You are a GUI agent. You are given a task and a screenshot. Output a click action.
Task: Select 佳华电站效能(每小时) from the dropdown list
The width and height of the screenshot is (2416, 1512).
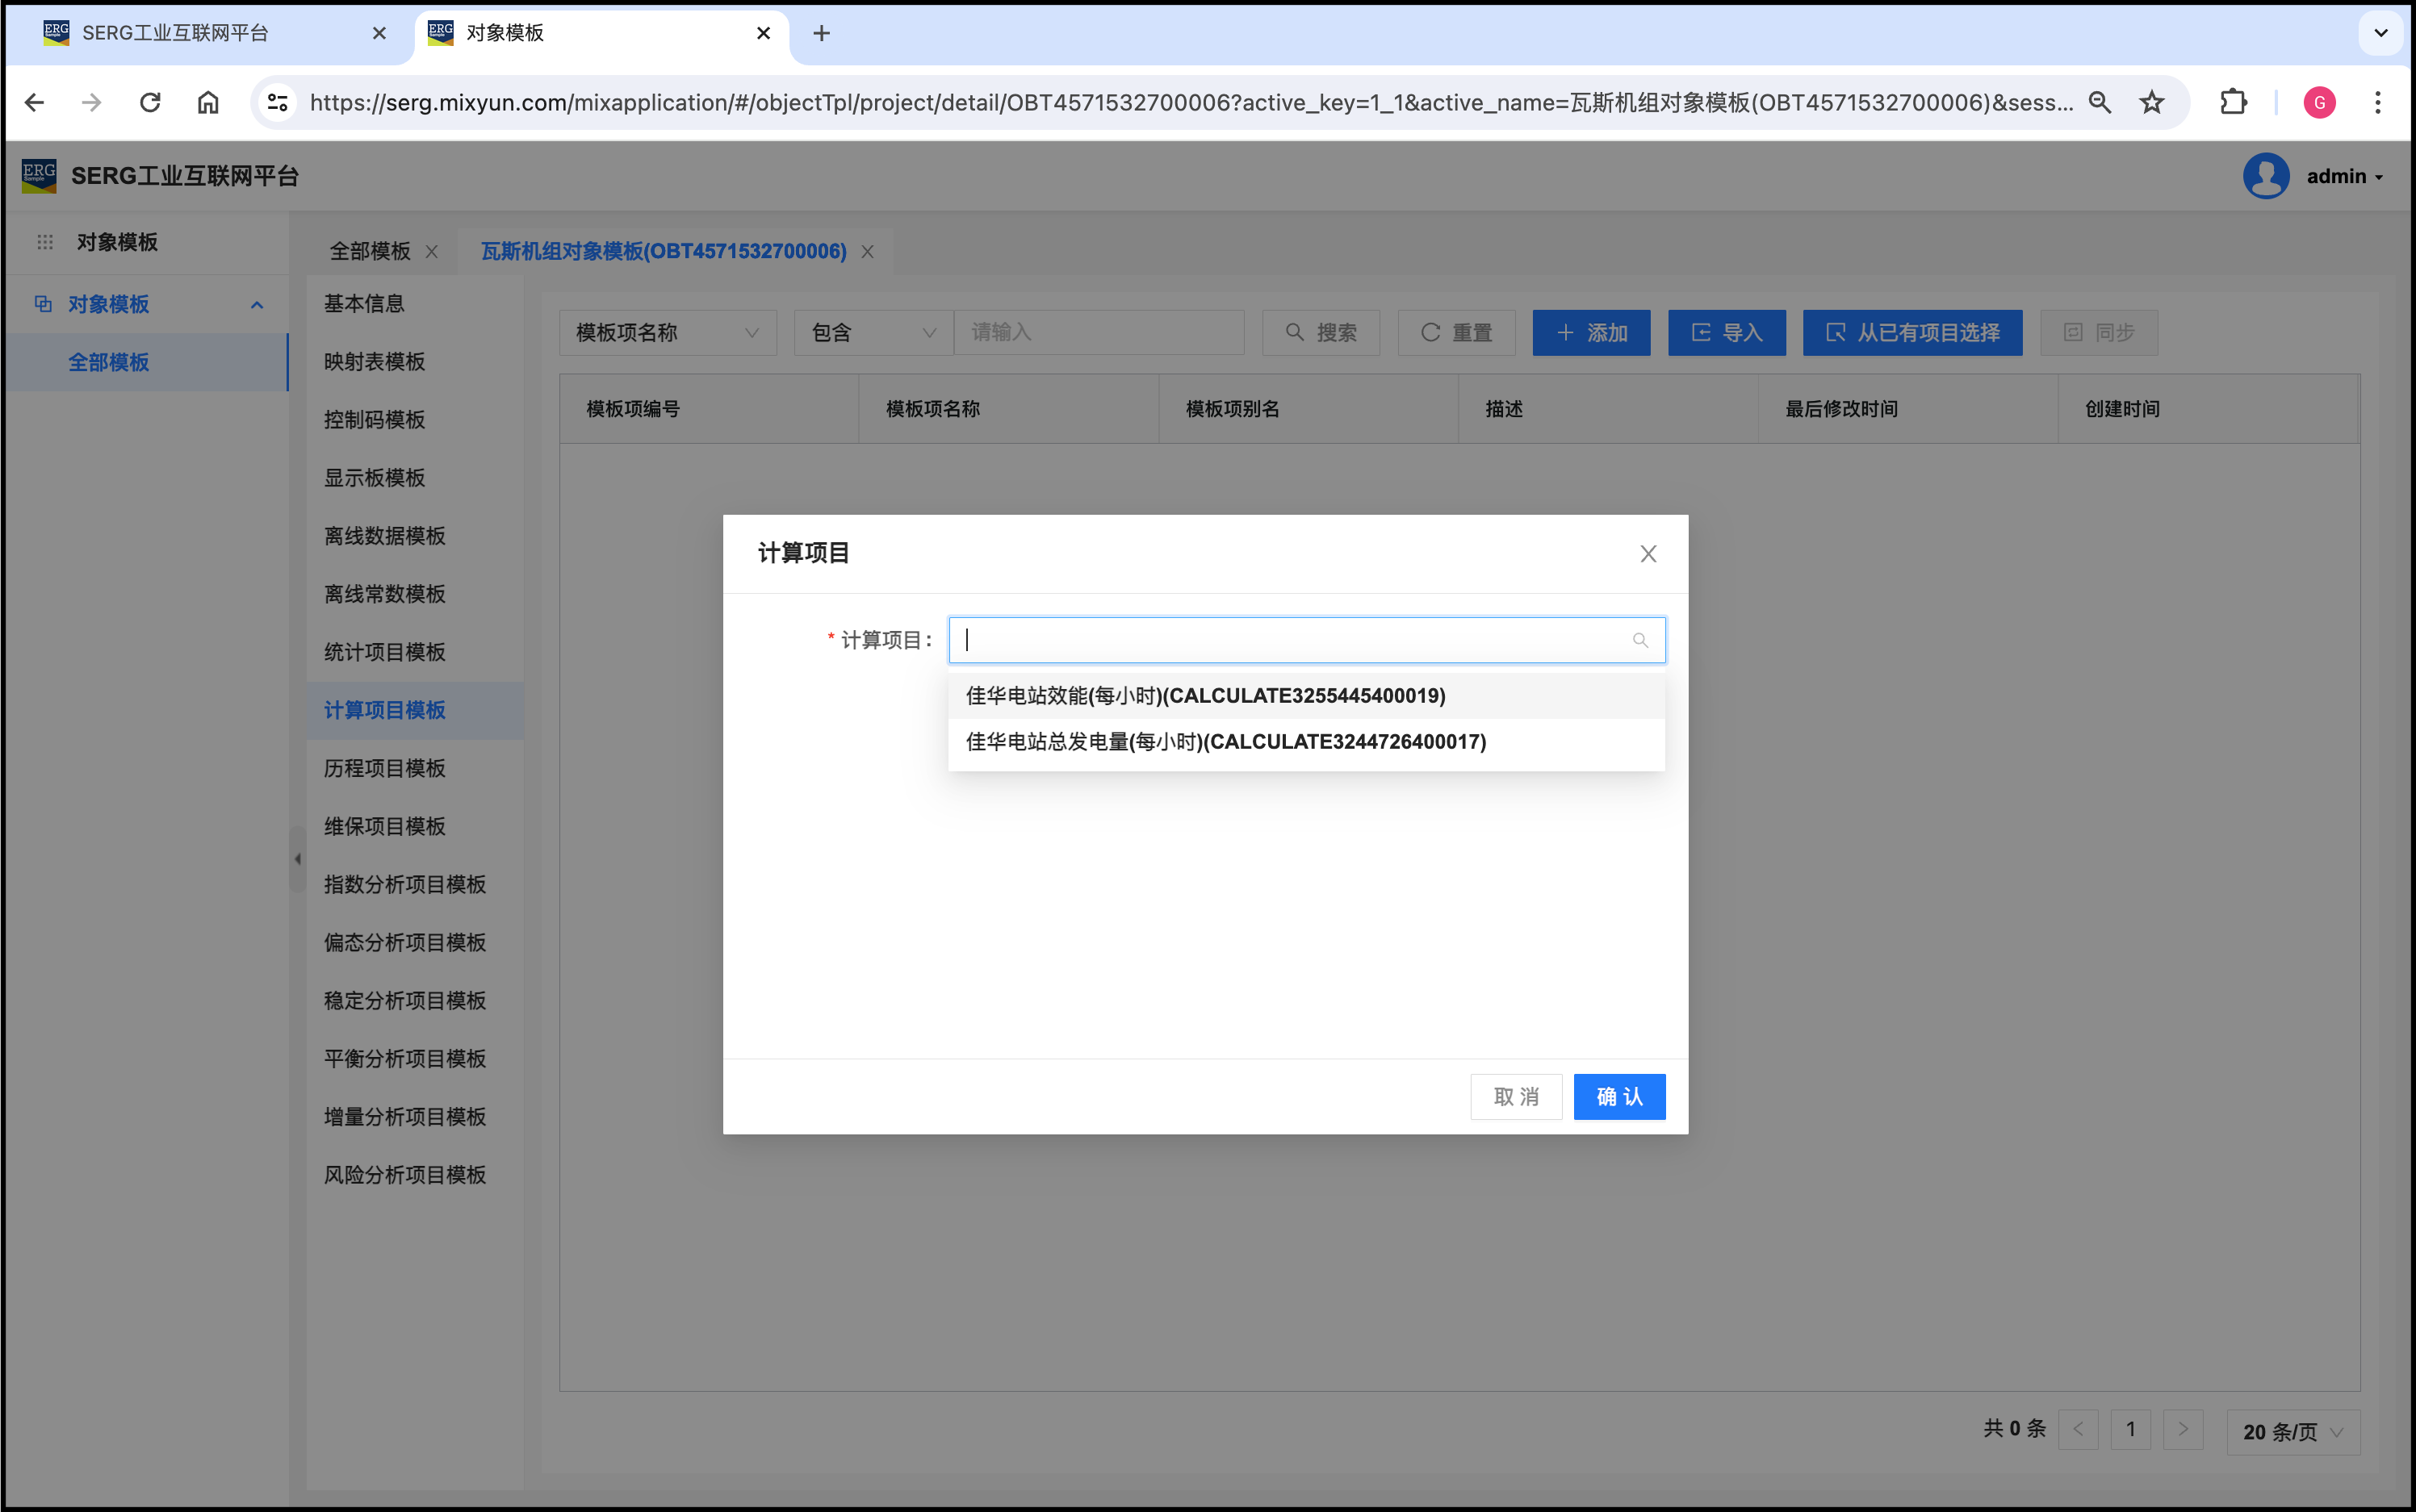(x=1204, y=696)
